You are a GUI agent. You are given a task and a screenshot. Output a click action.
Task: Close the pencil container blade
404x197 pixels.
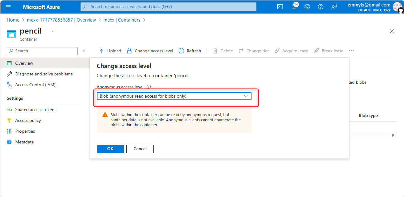[392, 31]
